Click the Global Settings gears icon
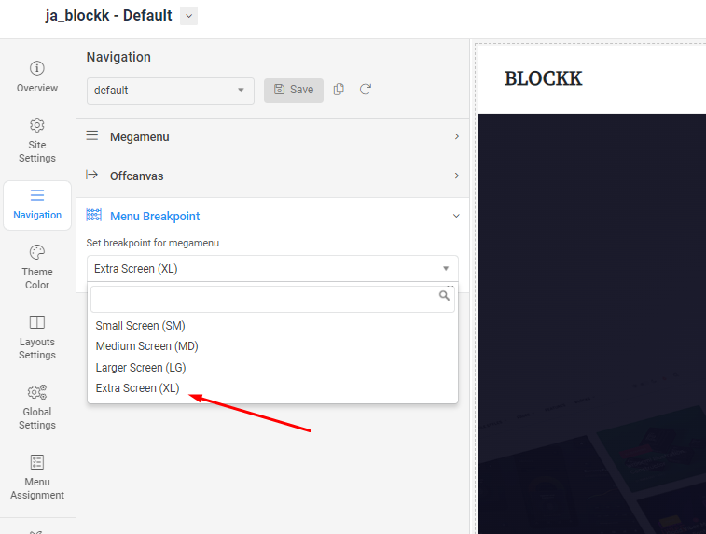 [x=37, y=392]
